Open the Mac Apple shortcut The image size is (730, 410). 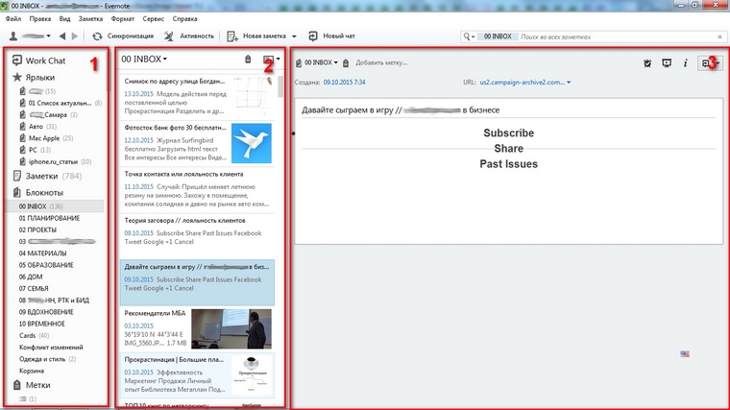(x=46, y=138)
